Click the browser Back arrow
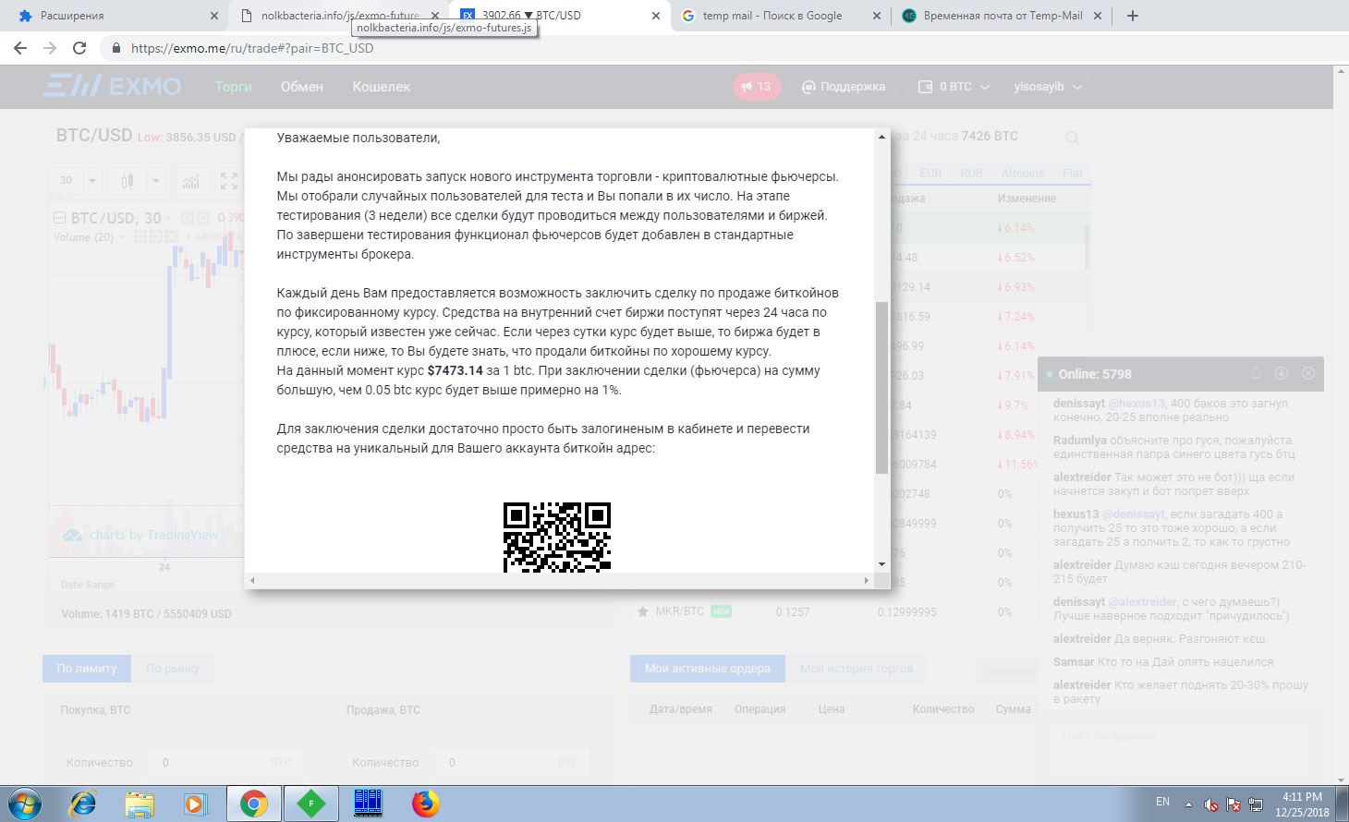 click(20, 48)
